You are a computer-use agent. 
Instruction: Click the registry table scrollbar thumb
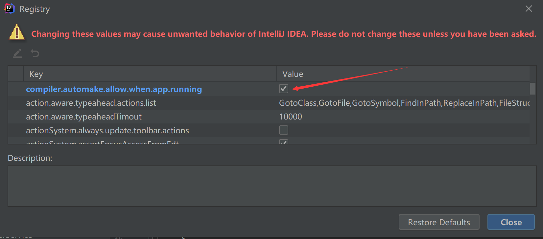pos(533,88)
